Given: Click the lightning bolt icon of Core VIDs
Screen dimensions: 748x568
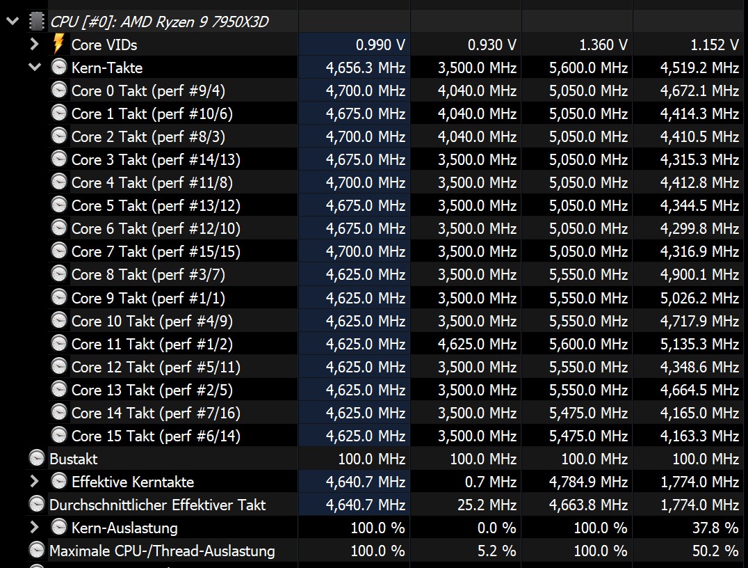Looking at the screenshot, I should 58,43.
